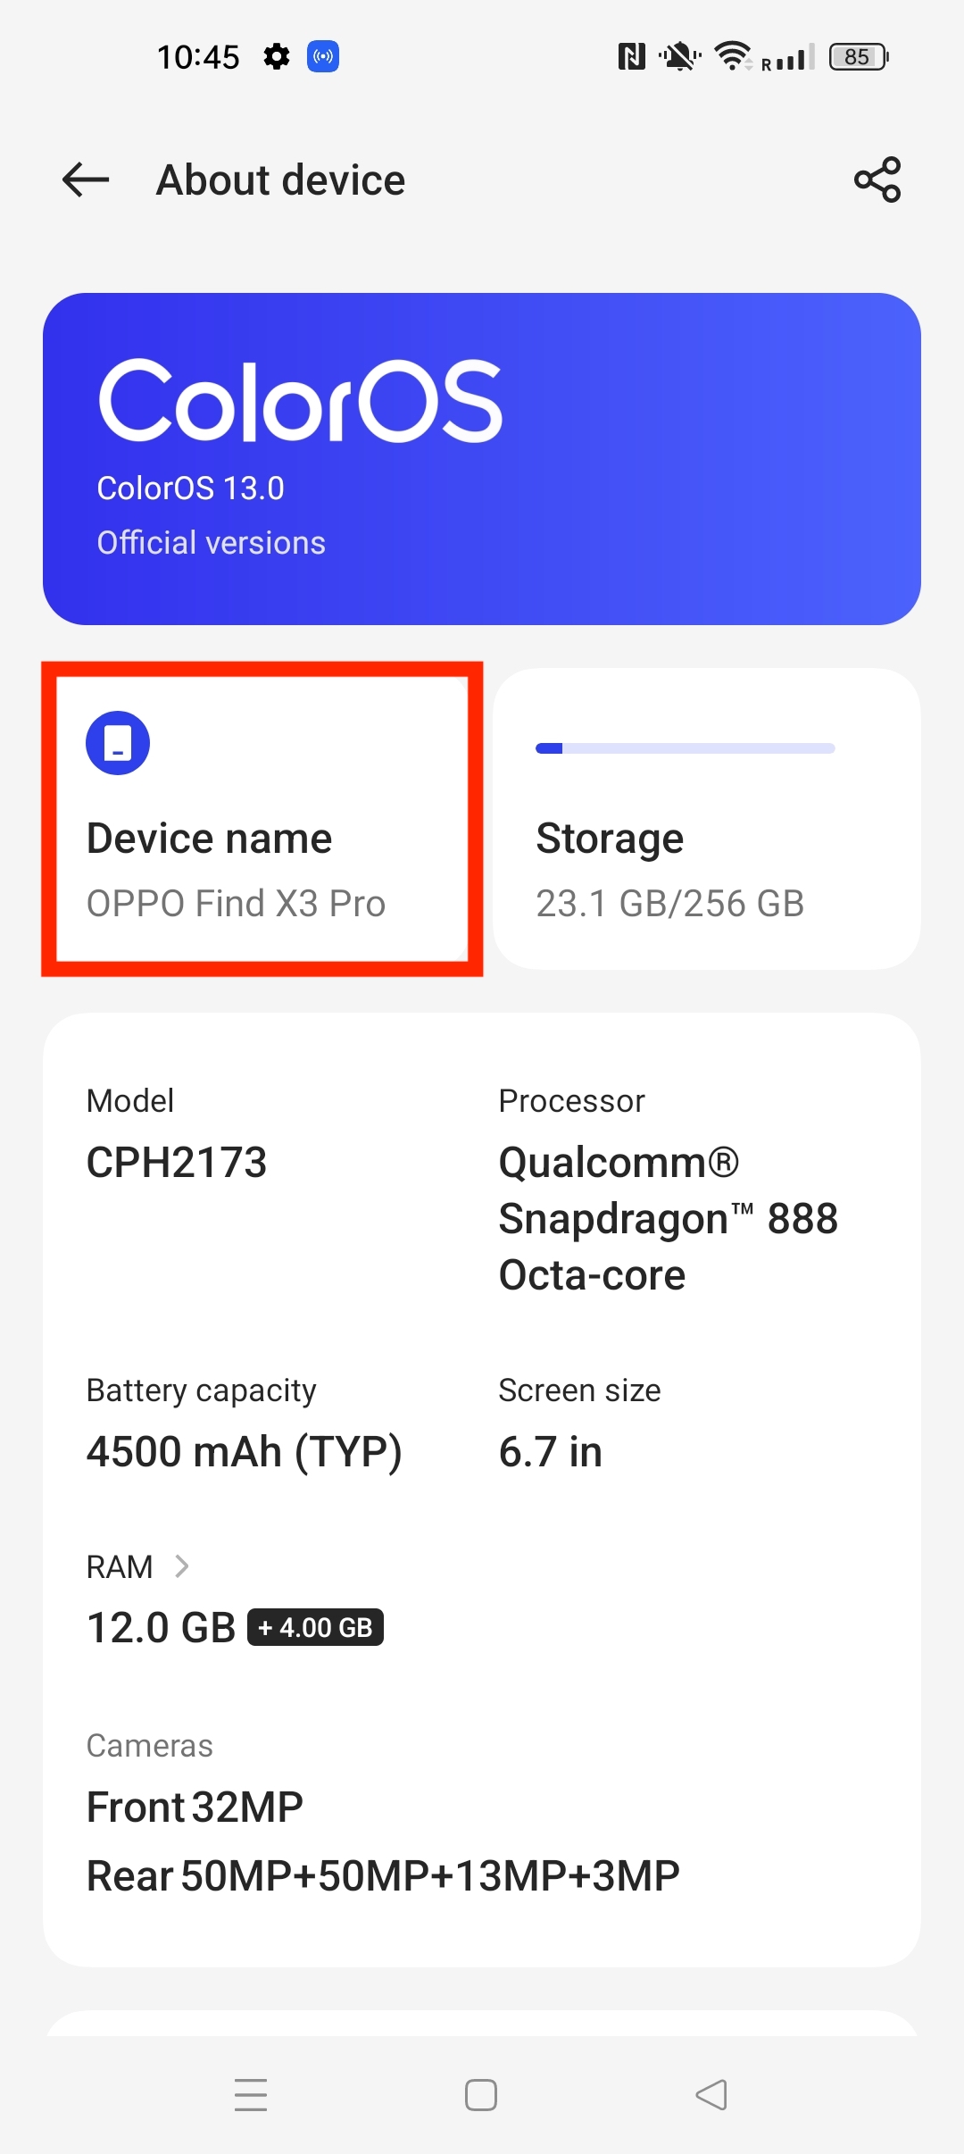Open recent apps navigation button

[x=251, y=2094]
